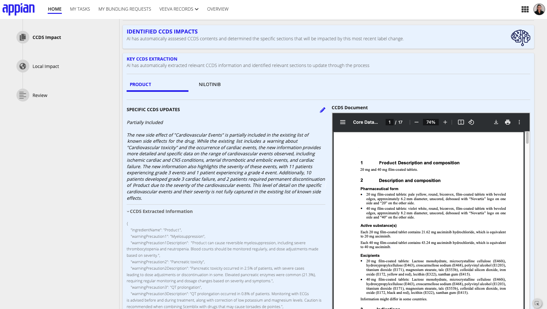Click the CCDS Impact step label
Screen dimensions: 547x309
pyautogui.click(x=47, y=37)
